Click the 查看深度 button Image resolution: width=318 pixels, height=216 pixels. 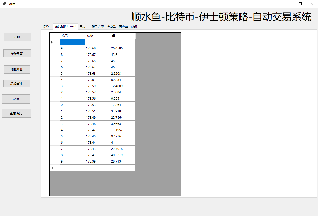(16, 113)
